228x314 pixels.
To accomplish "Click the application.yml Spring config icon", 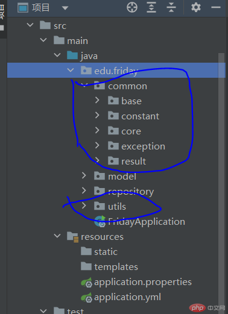I will click(x=87, y=297).
